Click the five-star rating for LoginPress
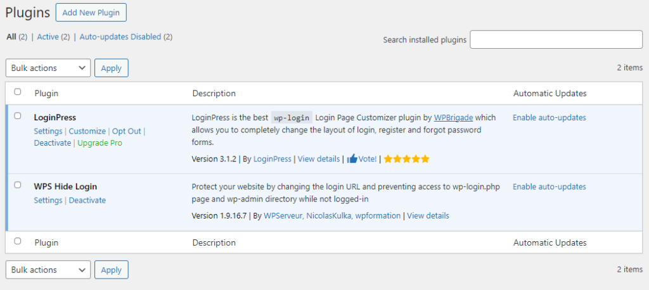Image resolution: width=649 pixels, height=290 pixels. pos(406,159)
